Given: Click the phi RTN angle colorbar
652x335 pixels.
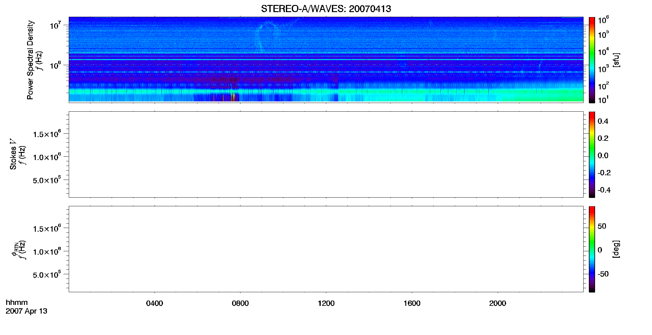Looking at the screenshot, I should tap(592, 249).
